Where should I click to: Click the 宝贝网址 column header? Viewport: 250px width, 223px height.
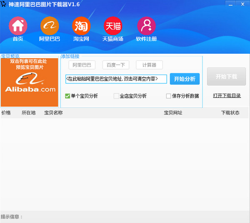coord(173,113)
